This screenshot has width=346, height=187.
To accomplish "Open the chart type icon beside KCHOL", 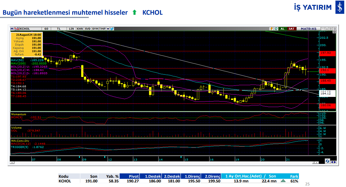I will click(17, 29).
